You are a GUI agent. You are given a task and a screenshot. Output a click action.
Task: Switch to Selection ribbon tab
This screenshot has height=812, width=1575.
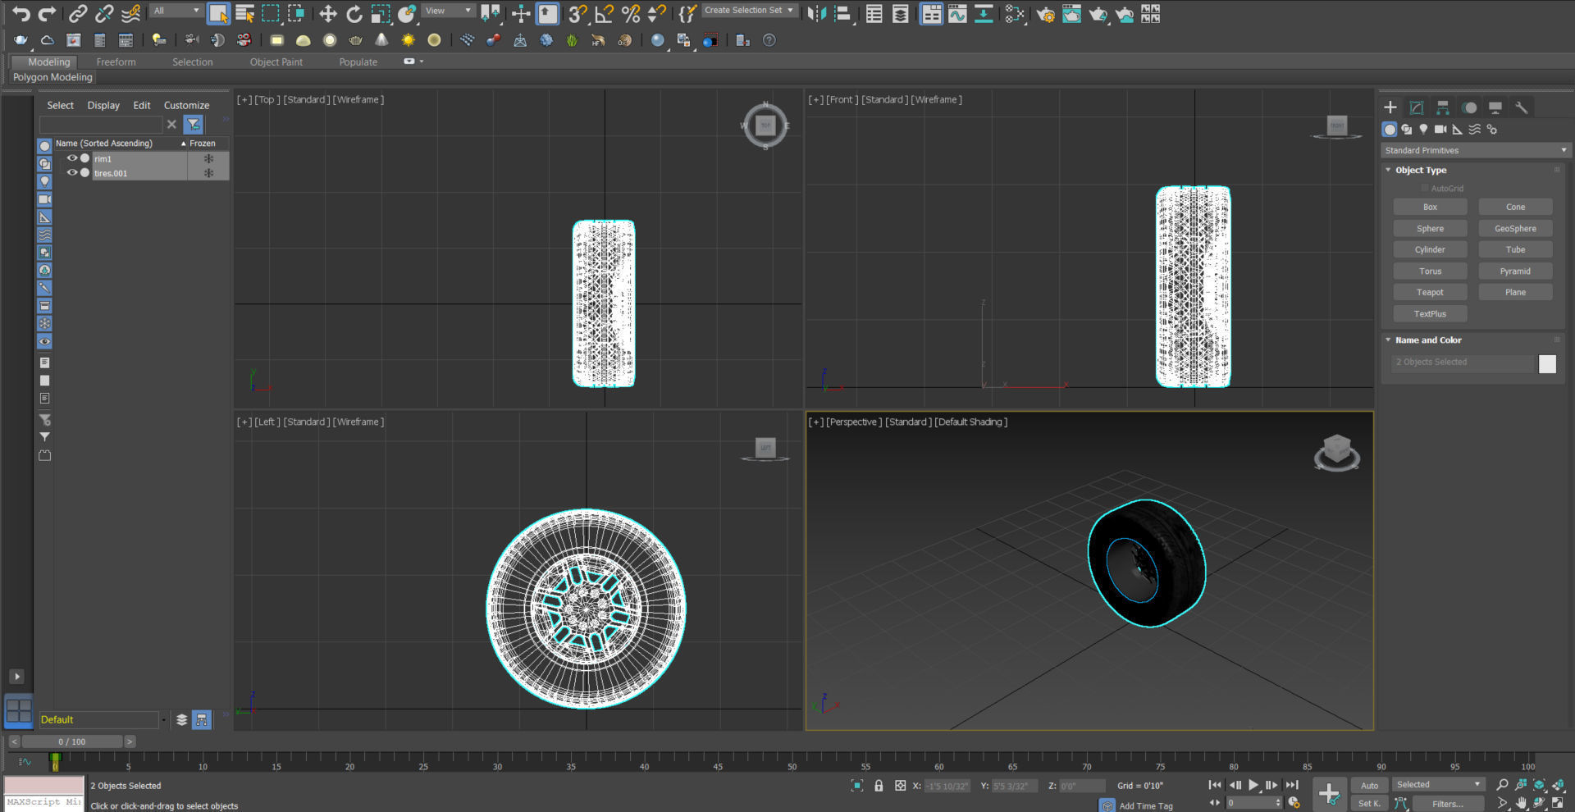click(x=193, y=62)
